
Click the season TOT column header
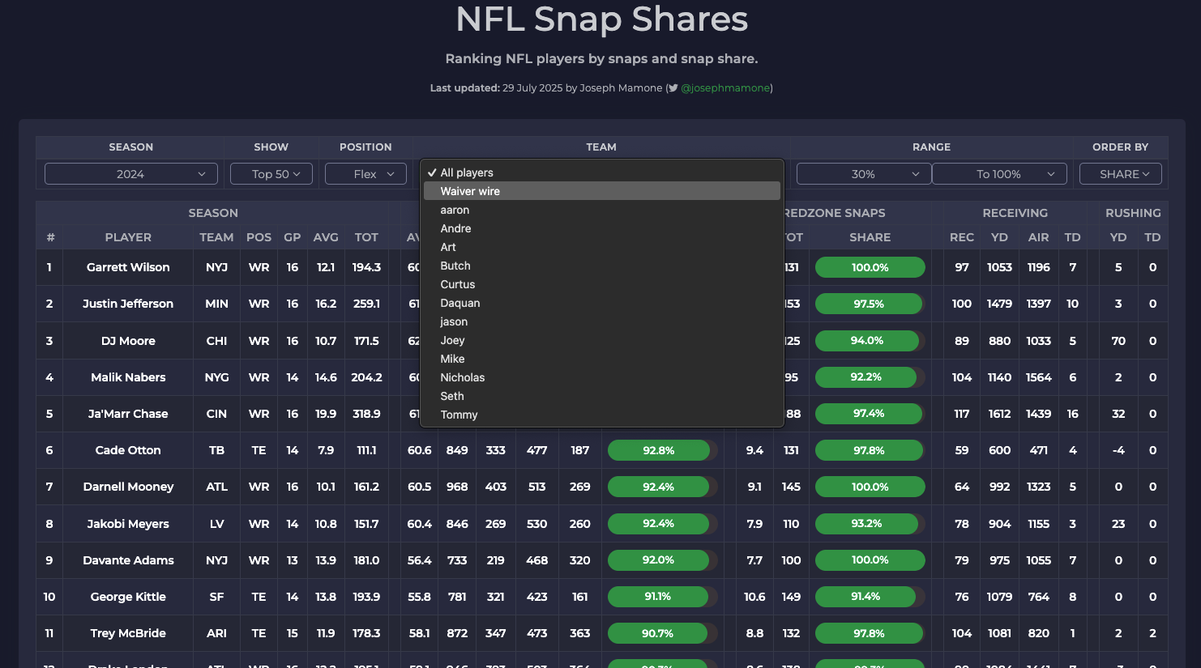[366, 237]
